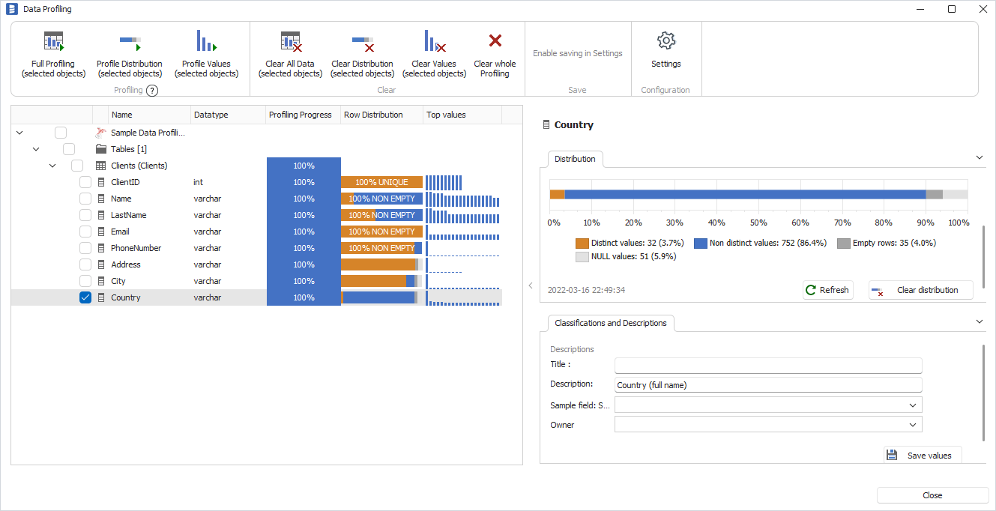996x511 pixels.
Task: Uncheck the Country column checkbox
Action: click(x=85, y=297)
